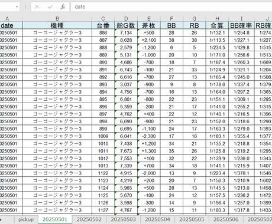The width and height of the screenshot is (272, 224).
Task: Click the 1/216.5 BB rate cell
Action: (241, 114)
